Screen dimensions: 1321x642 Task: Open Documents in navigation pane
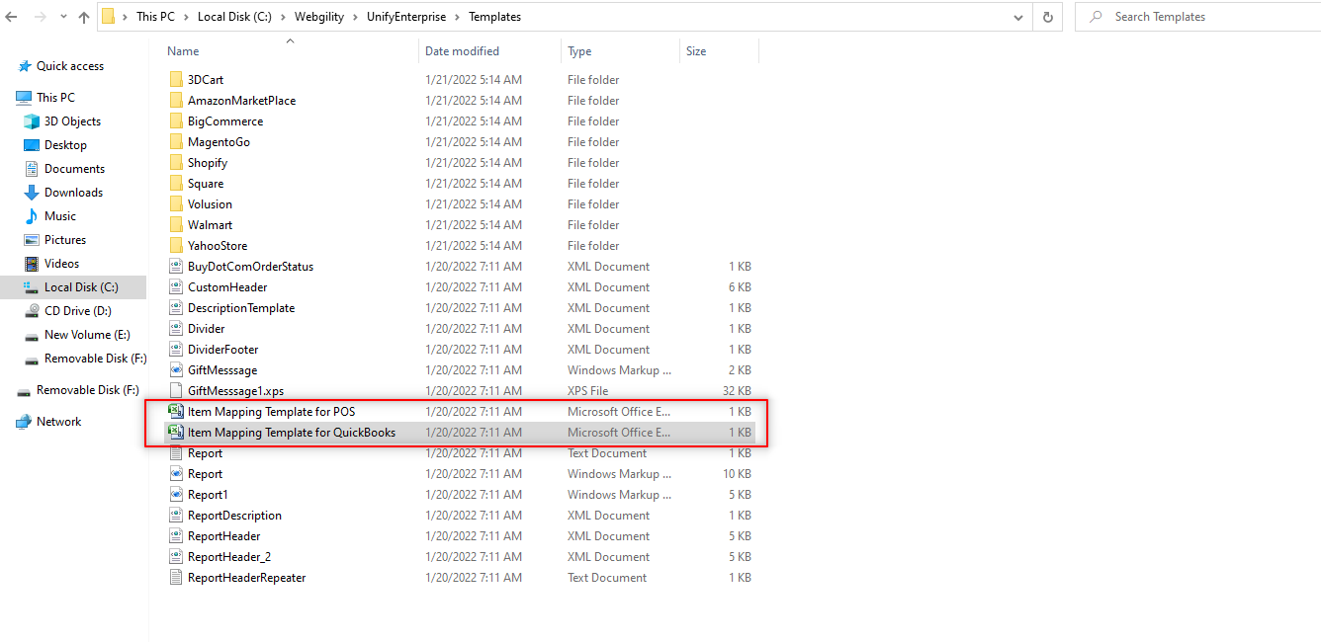[74, 169]
